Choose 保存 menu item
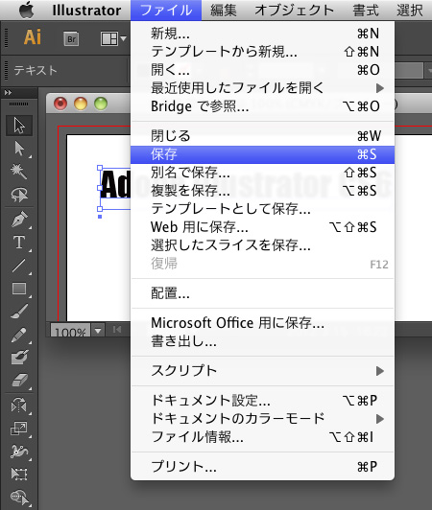Viewport: 432px width, 510px height. (x=262, y=154)
